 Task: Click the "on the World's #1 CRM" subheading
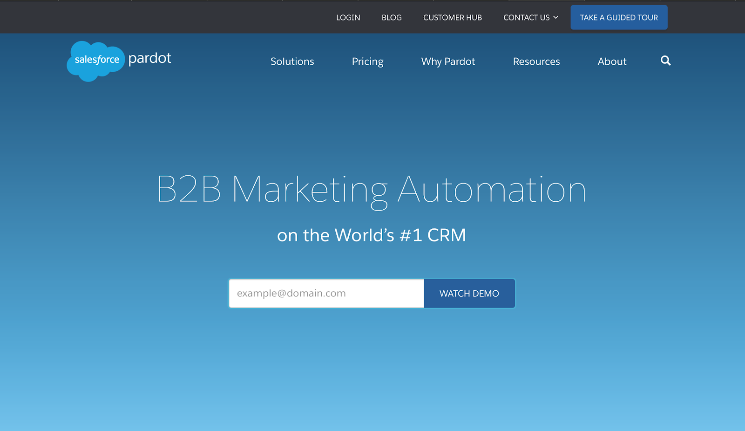(x=372, y=235)
